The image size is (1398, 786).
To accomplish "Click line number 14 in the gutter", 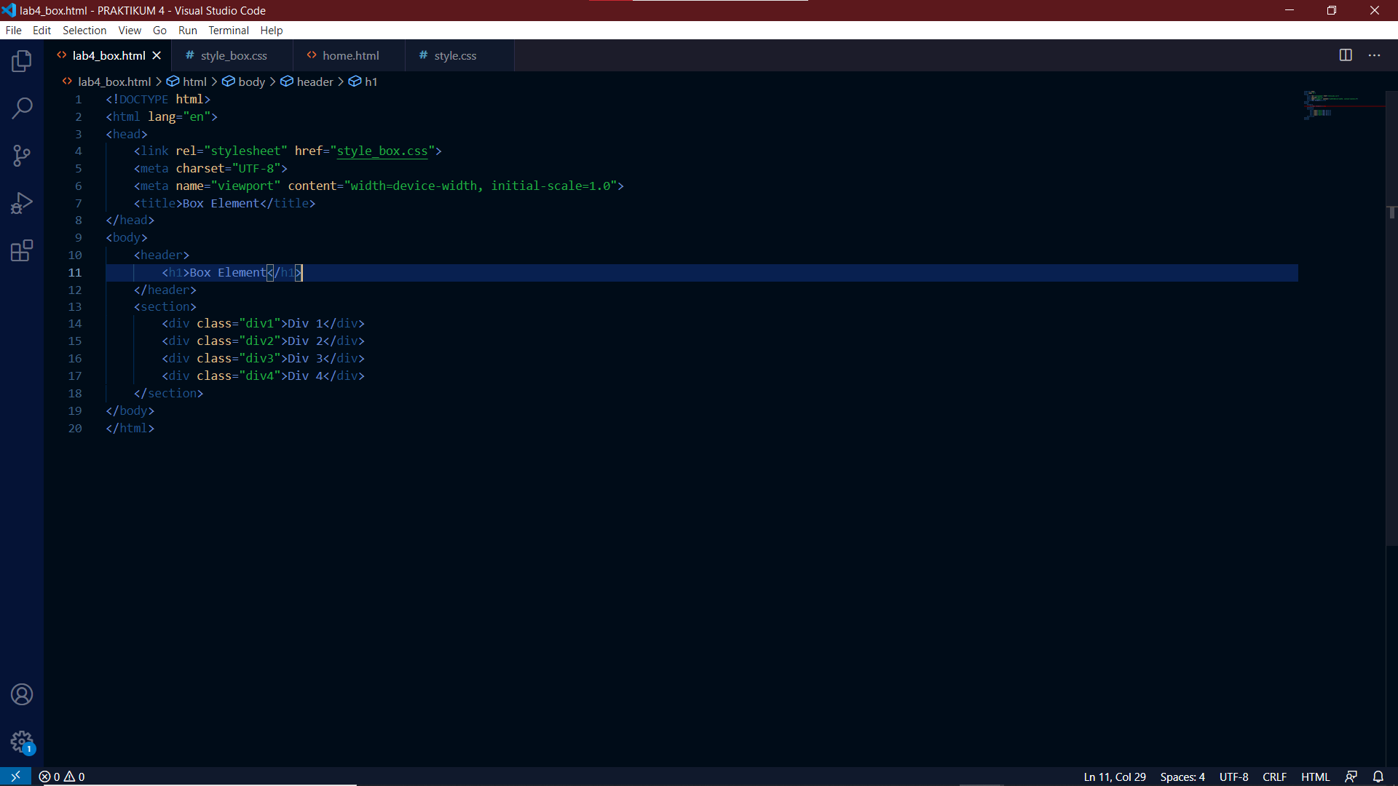I will 75,324.
